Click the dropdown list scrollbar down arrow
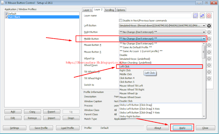The width and height of the screenshot is (219, 134). 204,117
